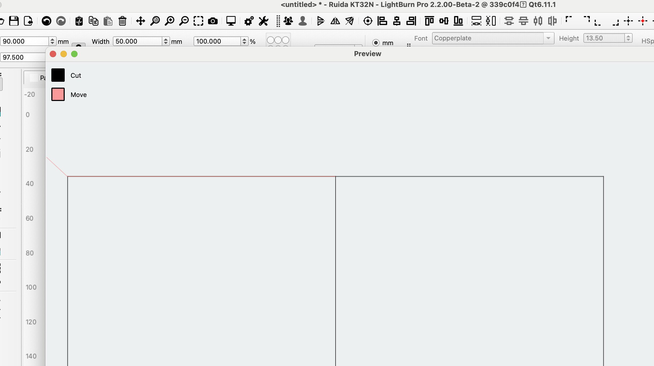Click the Make Same Height icon
Viewport: 654px width, 366px height.
[x=491, y=21]
